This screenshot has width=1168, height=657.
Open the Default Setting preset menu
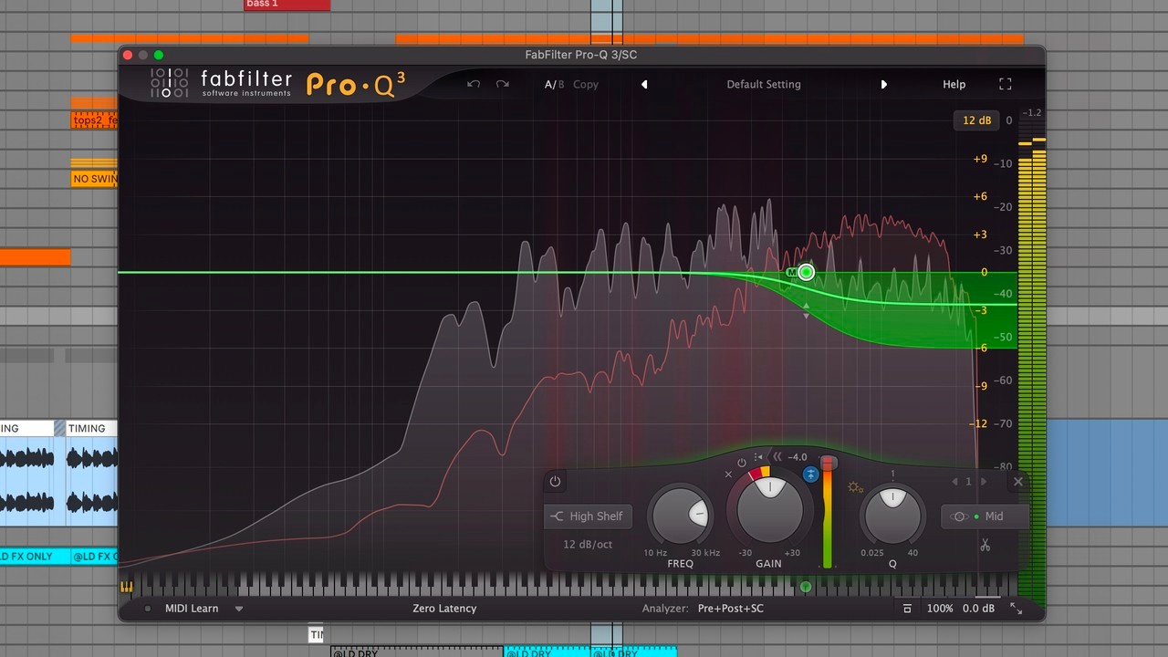pyautogui.click(x=764, y=84)
